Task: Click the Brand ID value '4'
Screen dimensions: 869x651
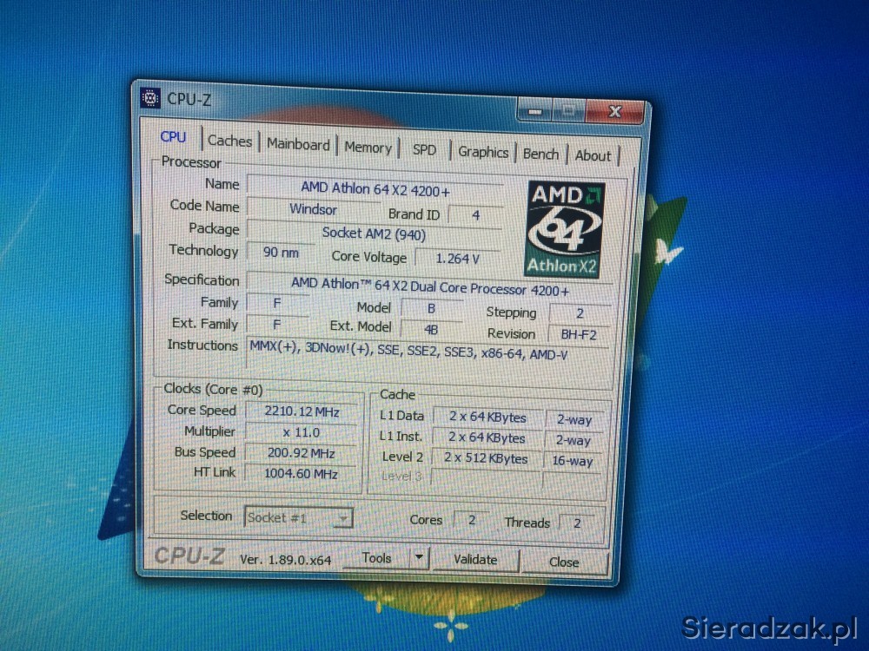Action: click(x=475, y=214)
